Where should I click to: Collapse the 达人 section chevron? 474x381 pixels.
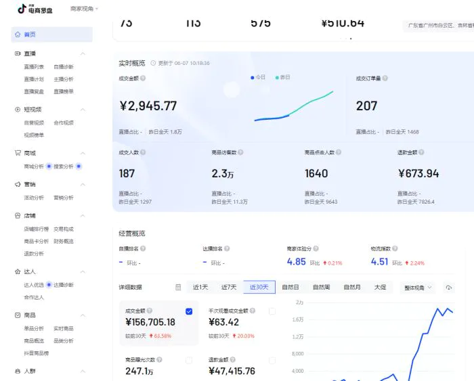[83, 271]
